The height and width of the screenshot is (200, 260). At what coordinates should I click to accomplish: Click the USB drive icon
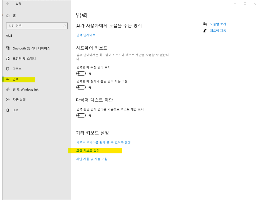coord(8,110)
